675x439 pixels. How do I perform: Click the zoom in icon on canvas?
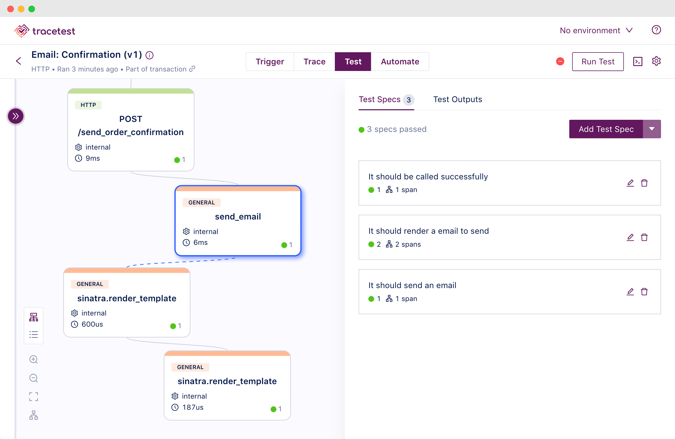pyautogui.click(x=33, y=359)
